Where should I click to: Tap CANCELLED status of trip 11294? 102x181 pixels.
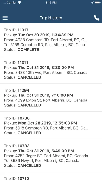point(29,105)
